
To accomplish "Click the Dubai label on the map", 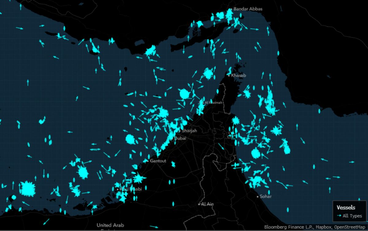I will click(x=180, y=138).
